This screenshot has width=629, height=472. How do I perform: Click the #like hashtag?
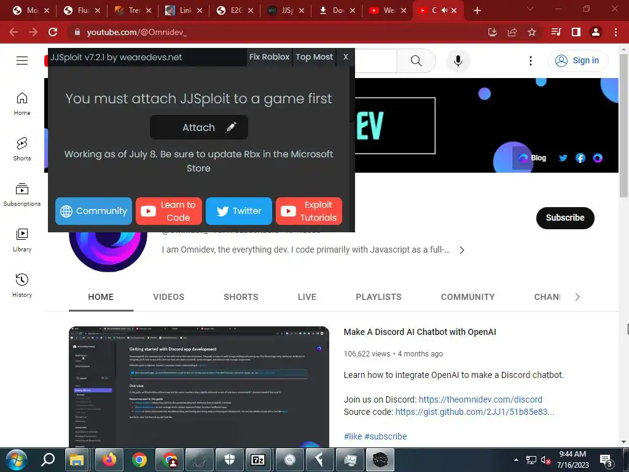coord(353,436)
